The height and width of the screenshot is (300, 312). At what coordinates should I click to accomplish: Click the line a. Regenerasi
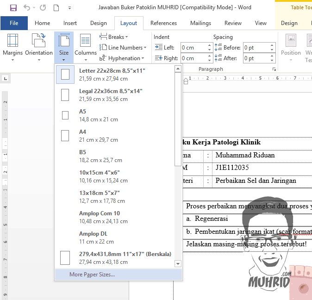(x=207, y=219)
